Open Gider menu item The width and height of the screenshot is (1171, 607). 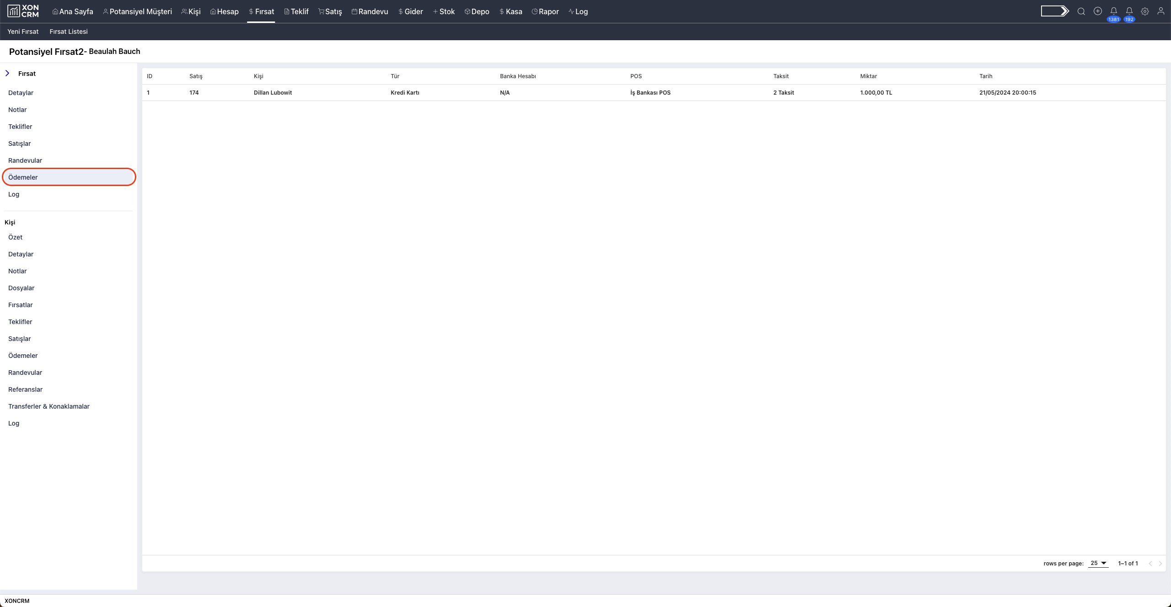pyautogui.click(x=410, y=11)
